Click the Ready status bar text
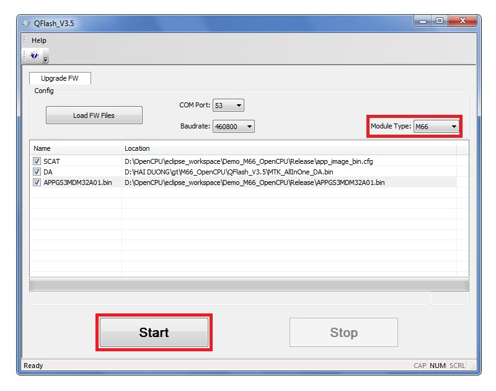This screenshot has width=496, height=391. [x=33, y=366]
